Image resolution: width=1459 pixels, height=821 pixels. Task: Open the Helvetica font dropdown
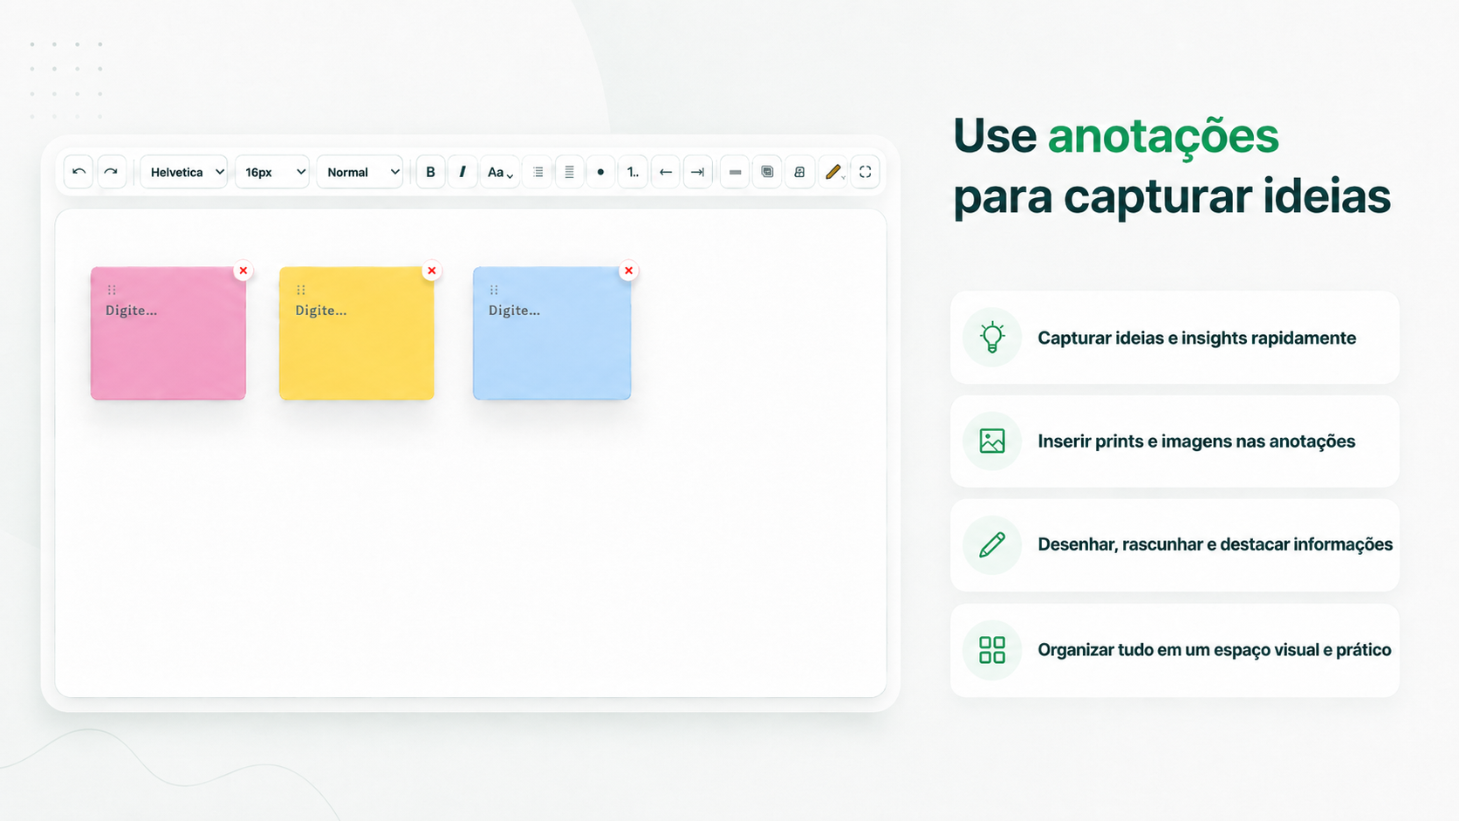(x=184, y=172)
